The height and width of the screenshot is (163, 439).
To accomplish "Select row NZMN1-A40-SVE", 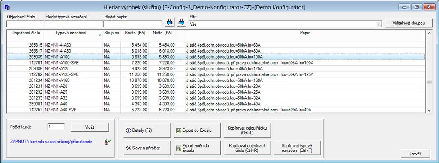I will pos(216,110).
